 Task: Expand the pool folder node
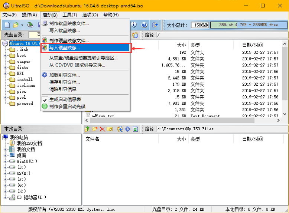click(5, 97)
